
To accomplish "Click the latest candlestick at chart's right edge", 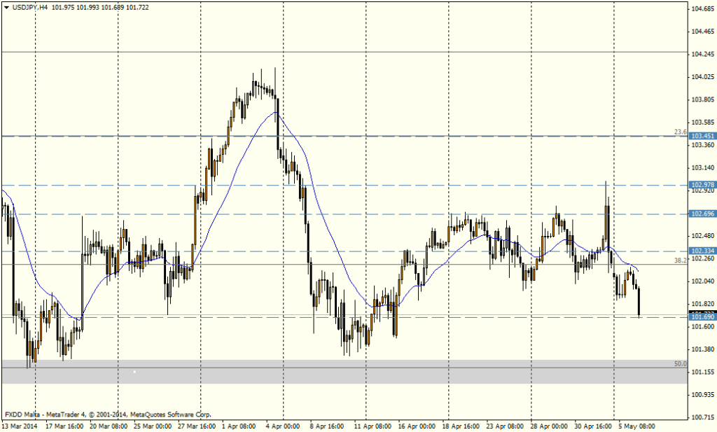I will pos(639,301).
